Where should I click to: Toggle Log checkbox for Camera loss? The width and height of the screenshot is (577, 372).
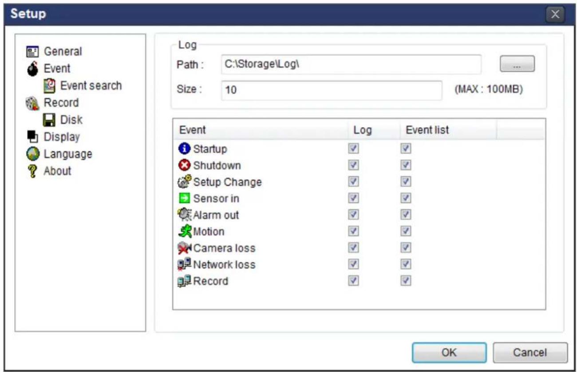[354, 248]
